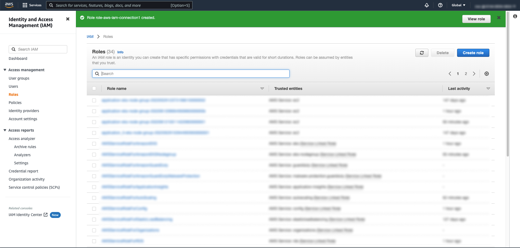Go to next page of roles
The height and width of the screenshot is (248, 520).
(x=474, y=74)
